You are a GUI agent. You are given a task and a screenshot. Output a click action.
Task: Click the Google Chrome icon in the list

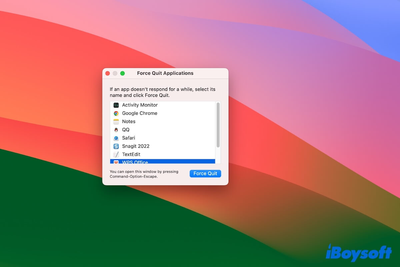(x=116, y=113)
